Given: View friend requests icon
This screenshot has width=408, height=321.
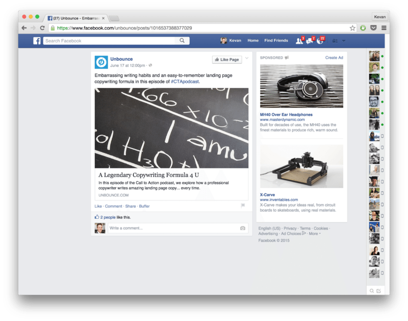Looking at the screenshot, I should [x=299, y=41].
